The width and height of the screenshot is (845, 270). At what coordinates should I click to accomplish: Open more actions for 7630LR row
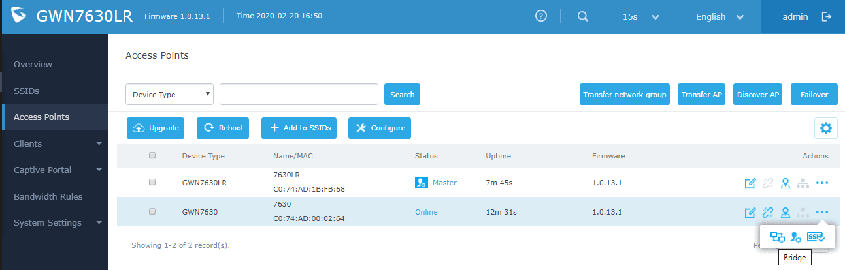822,183
